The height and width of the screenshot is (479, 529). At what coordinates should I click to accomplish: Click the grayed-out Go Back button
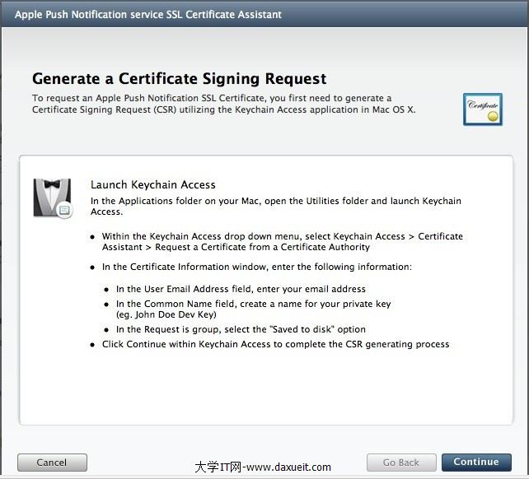[x=401, y=462]
